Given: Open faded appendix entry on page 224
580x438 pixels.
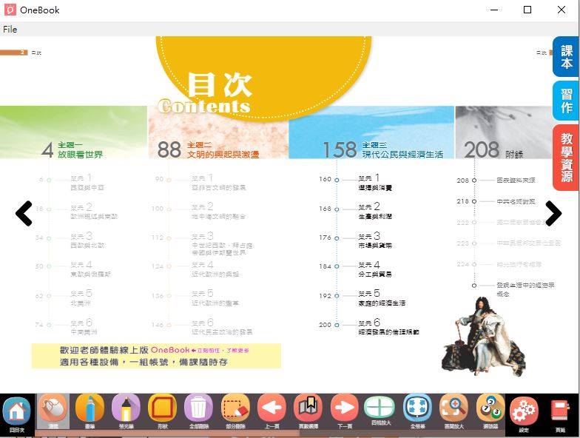Looking at the screenshot, I should pos(499,264).
